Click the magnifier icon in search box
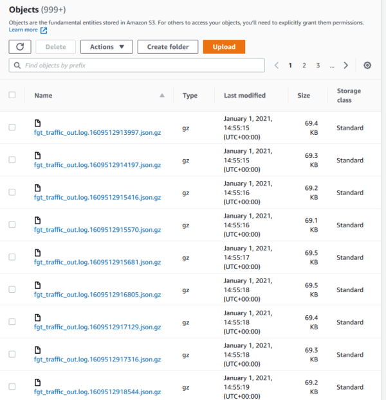Image resolution: width=386 pixels, height=400 pixels. click(x=17, y=65)
